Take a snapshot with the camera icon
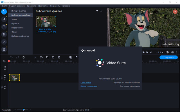This screenshot has width=180, height=112. (x=173, y=52)
